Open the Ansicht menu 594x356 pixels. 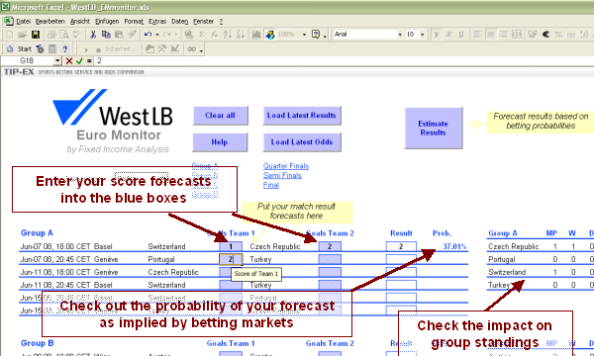click(80, 22)
